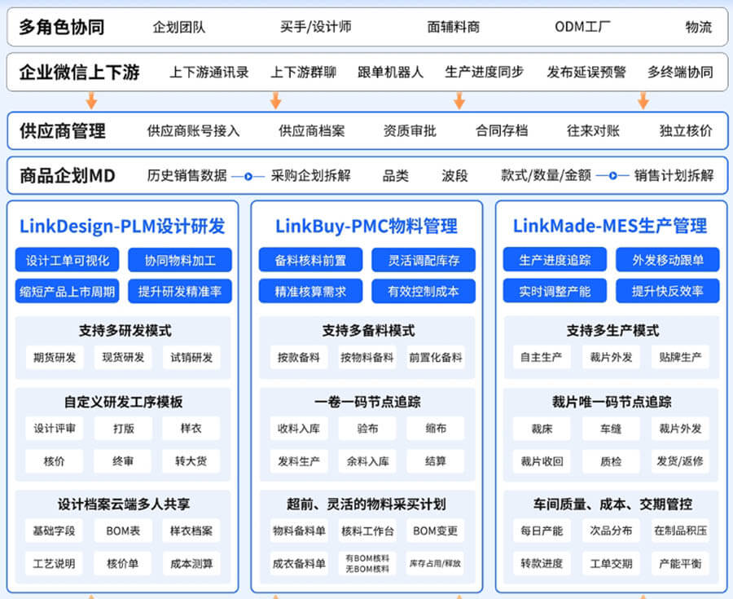Click 备料核料前置 button
The height and width of the screenshot is (599, 733).
pyautogui.click(x=311, y=260)
